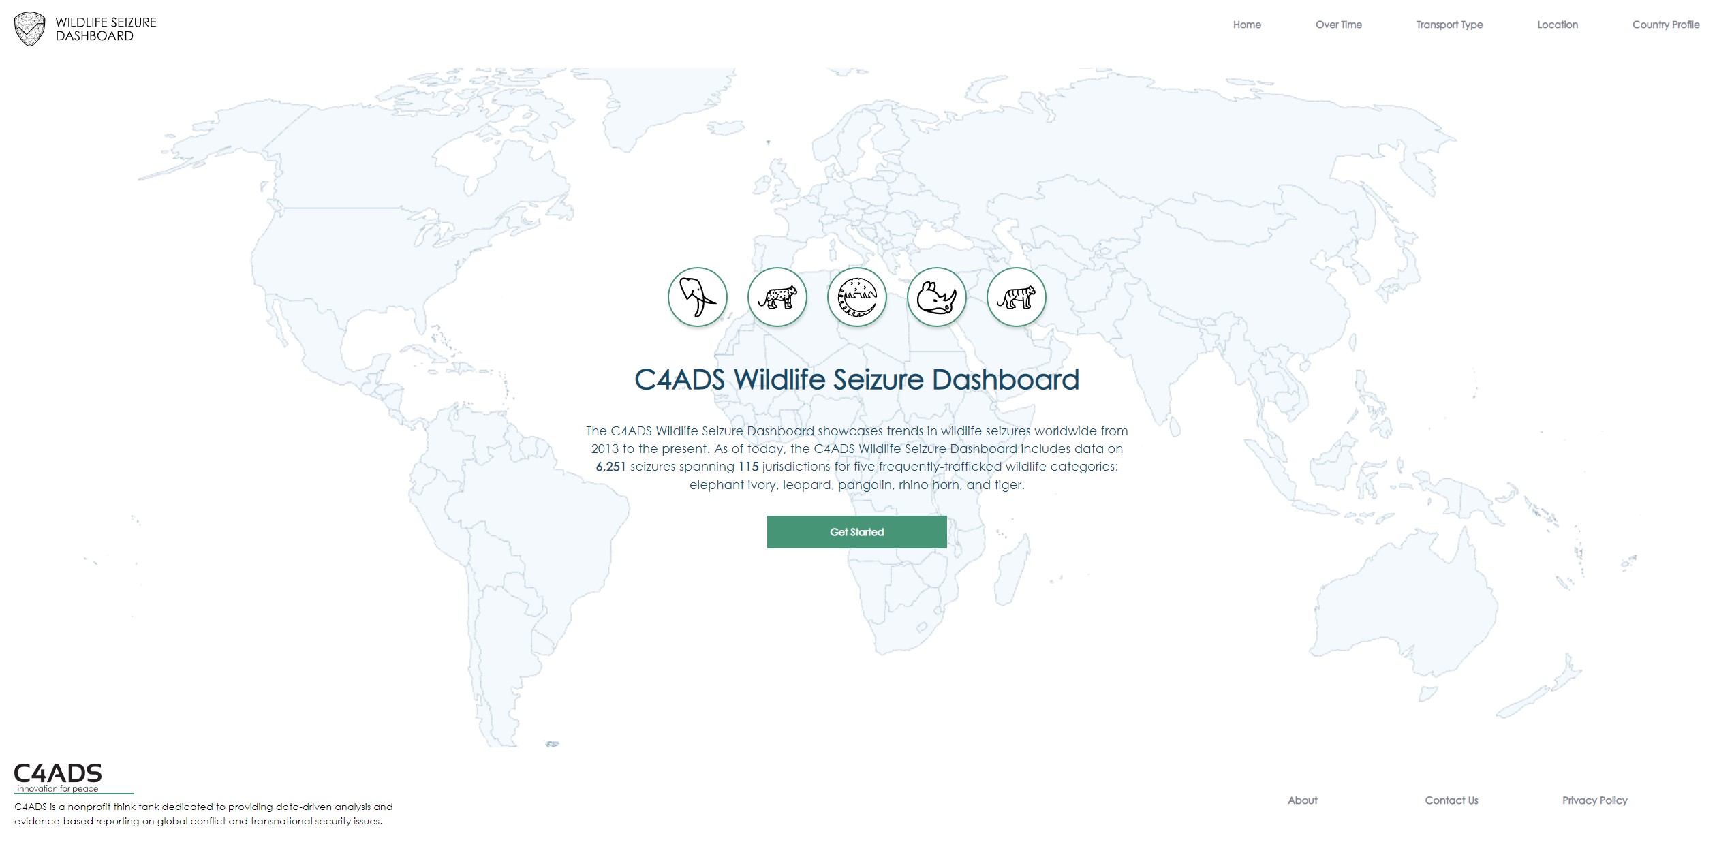The height and width of the screenshot is (842, 1717).
Task: Open the Transport Type section
Action: coord(1449,25)
